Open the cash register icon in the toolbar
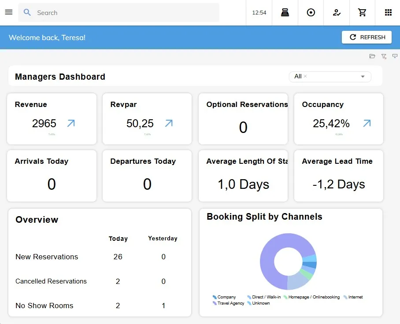Screen dimensions: 400x324 [x=285, y=12]
